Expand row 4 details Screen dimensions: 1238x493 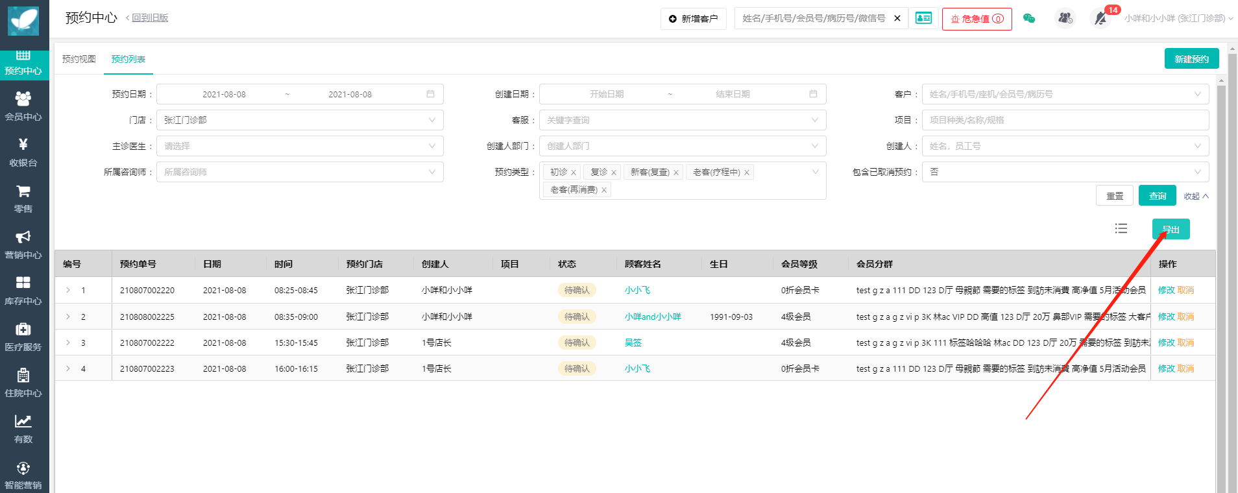click(68, 368)
